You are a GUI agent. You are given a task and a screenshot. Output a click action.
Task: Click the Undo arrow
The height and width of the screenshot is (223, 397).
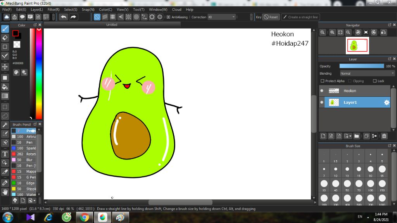(64, 17)
